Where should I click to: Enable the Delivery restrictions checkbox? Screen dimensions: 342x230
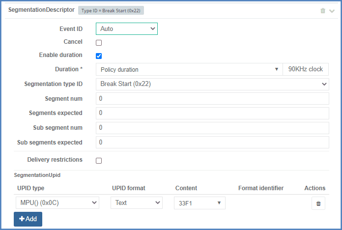tap(99, 161)
